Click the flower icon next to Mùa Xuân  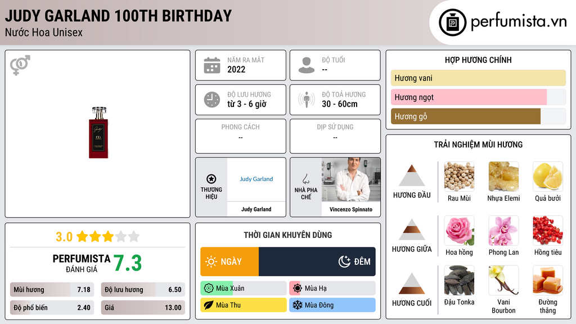(x=209, y=289)
